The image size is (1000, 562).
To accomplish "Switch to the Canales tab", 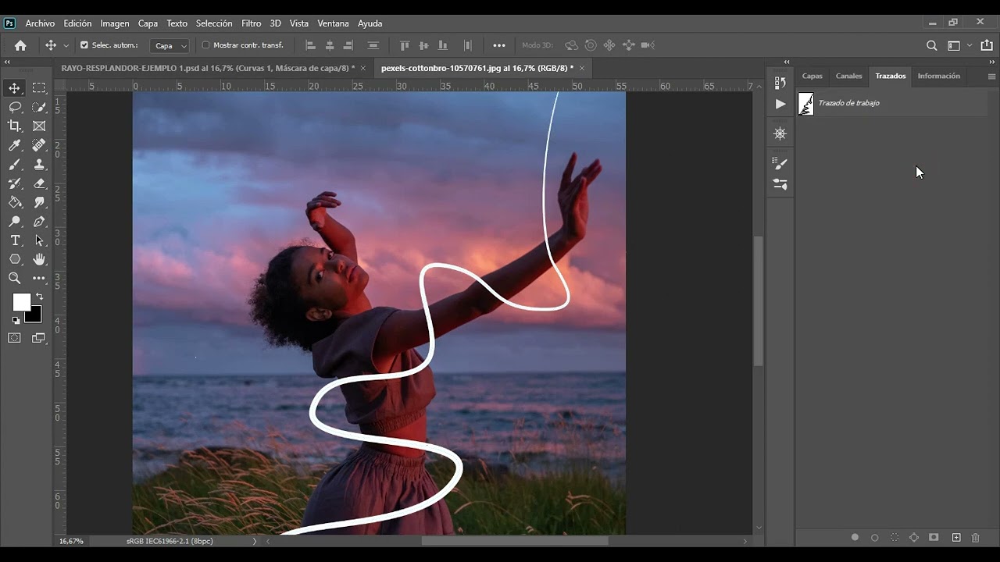I will click(x=848, y=76).
